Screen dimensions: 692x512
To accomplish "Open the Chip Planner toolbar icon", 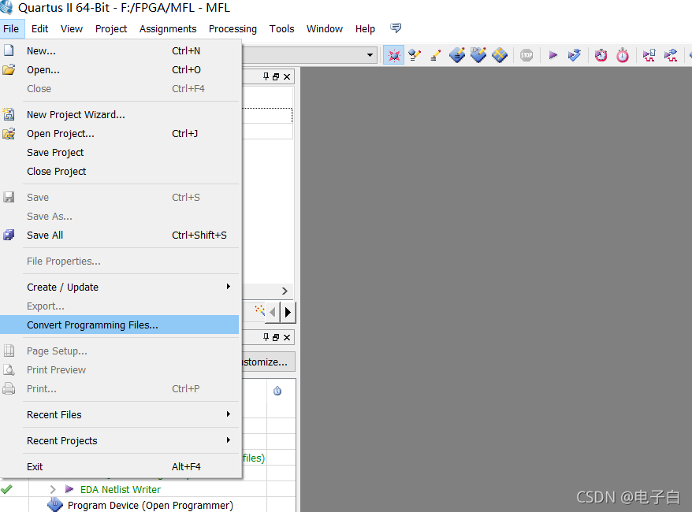I will [499, 55].
